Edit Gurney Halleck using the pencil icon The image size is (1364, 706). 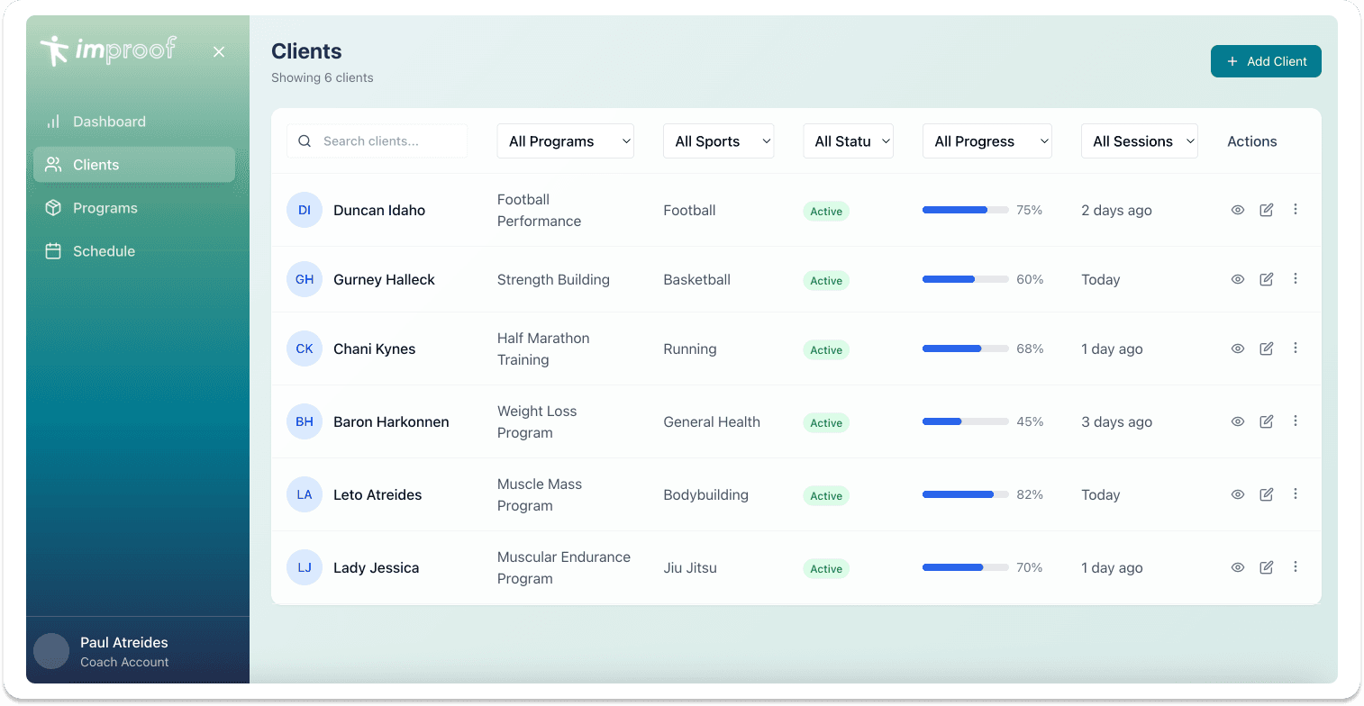[1266, 279]
